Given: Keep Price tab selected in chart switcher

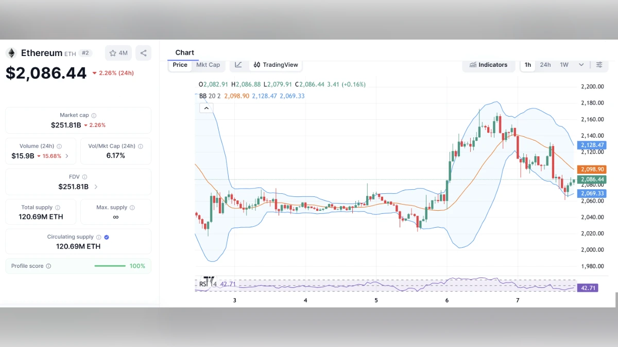Looking at the screenshot, I should click(x=180, y=65).
